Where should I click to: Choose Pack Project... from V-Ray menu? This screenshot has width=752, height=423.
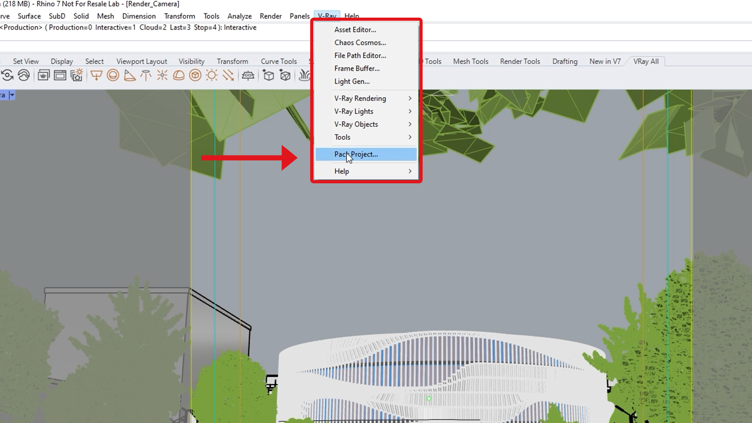point(366,154)
